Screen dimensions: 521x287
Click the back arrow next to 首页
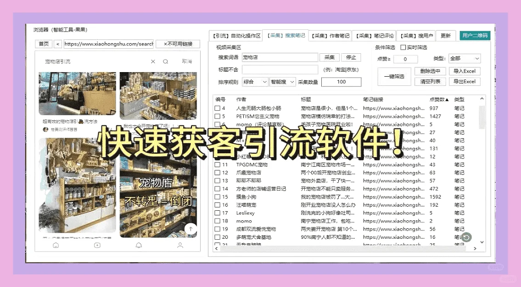click(57, 44)
